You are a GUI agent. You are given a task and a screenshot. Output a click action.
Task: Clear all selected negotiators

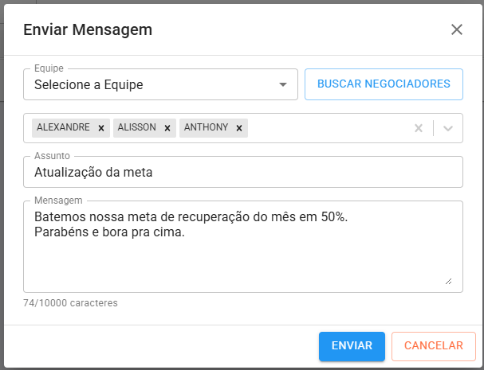419,128
